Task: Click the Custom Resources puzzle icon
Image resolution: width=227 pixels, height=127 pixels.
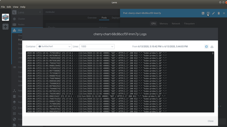Action: 14,125
